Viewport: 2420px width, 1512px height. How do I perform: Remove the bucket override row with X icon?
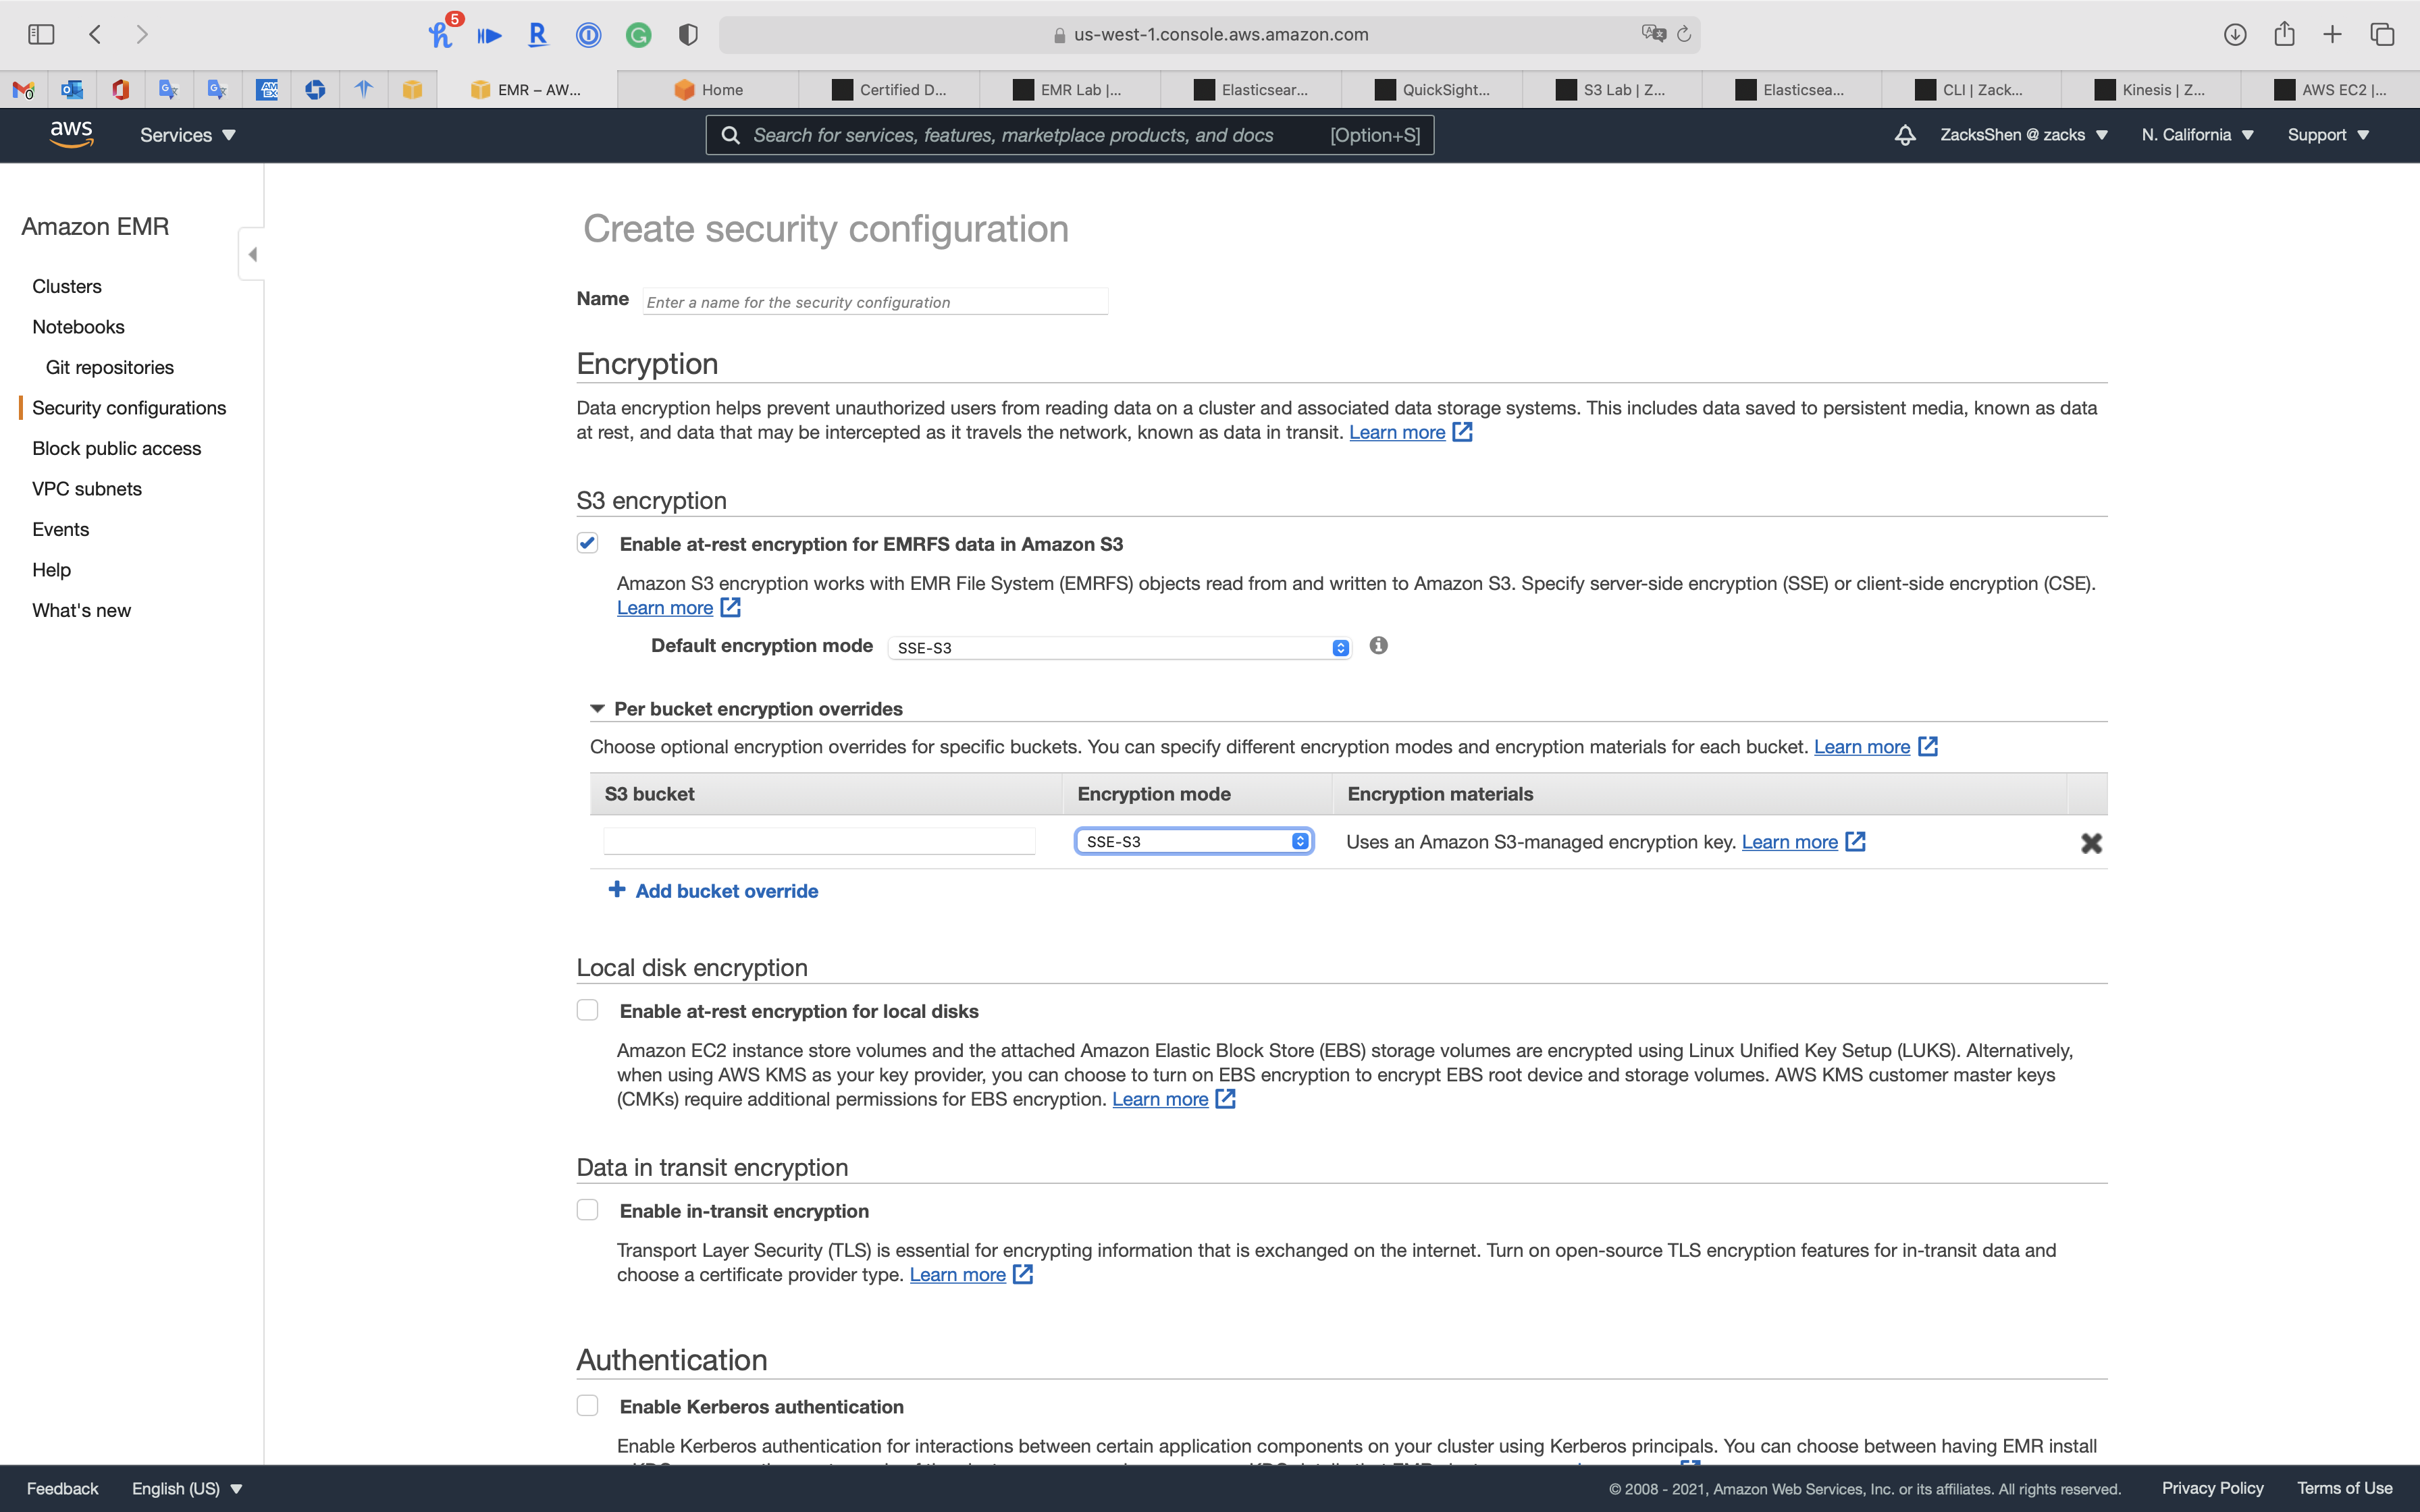(x=2090, y=843)
